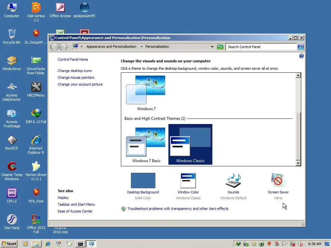Click the Action Center flag tray icon
Screen dimensions: 331x248
coord(284,244)
